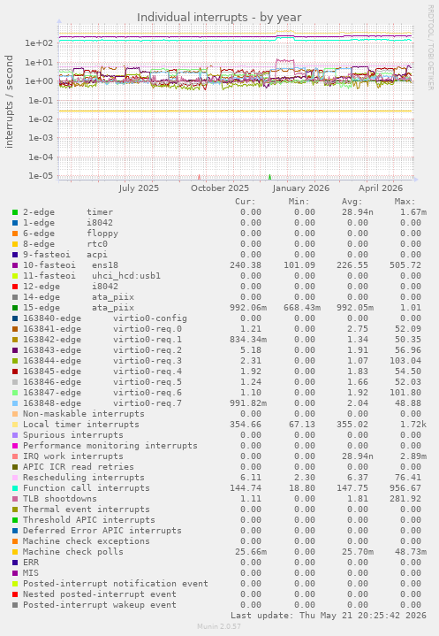439x636 pixels.
Task: Click the January 2026 axis label
Action: click(x=301, y=188)
